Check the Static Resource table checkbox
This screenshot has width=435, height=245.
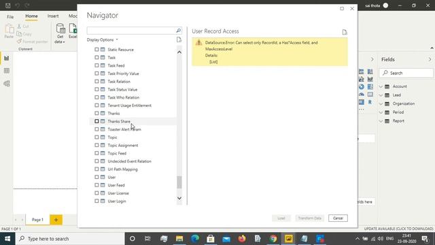coord(97,50)
